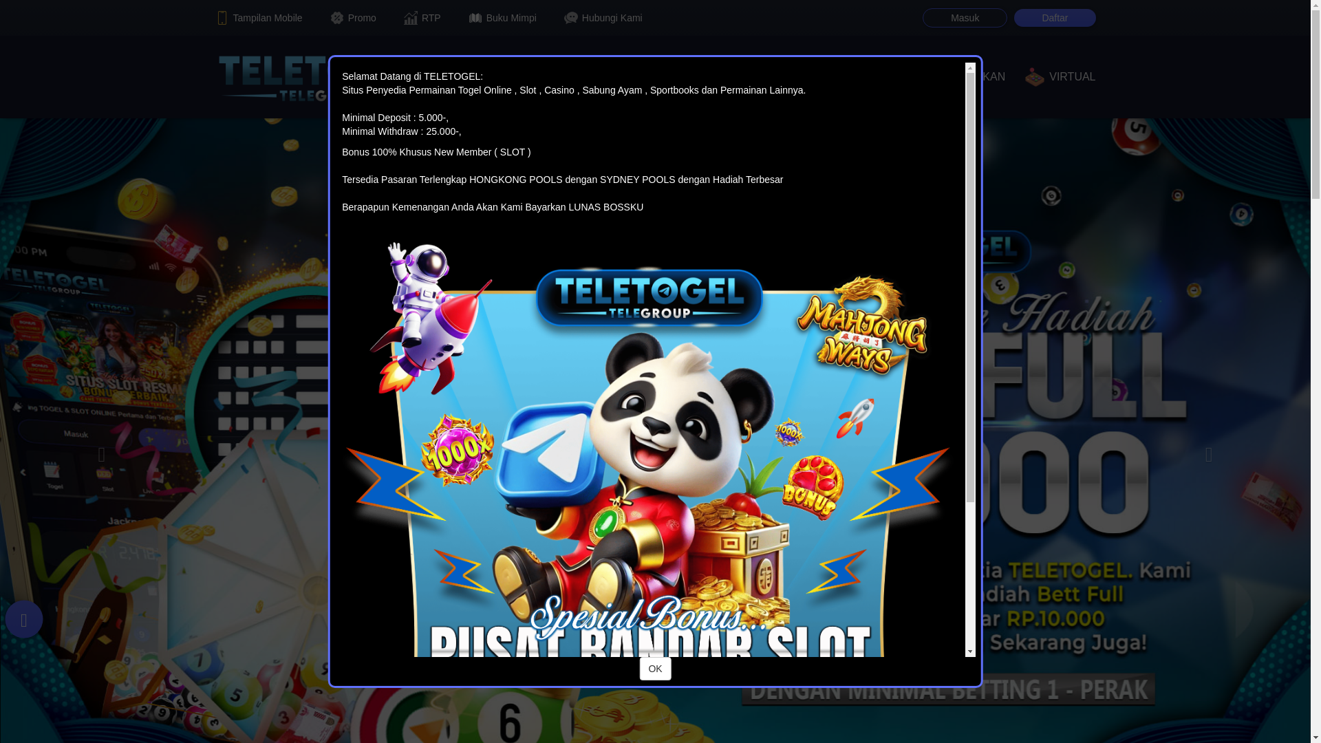Open the Hubungi Kami contact page

pos(603,18)
